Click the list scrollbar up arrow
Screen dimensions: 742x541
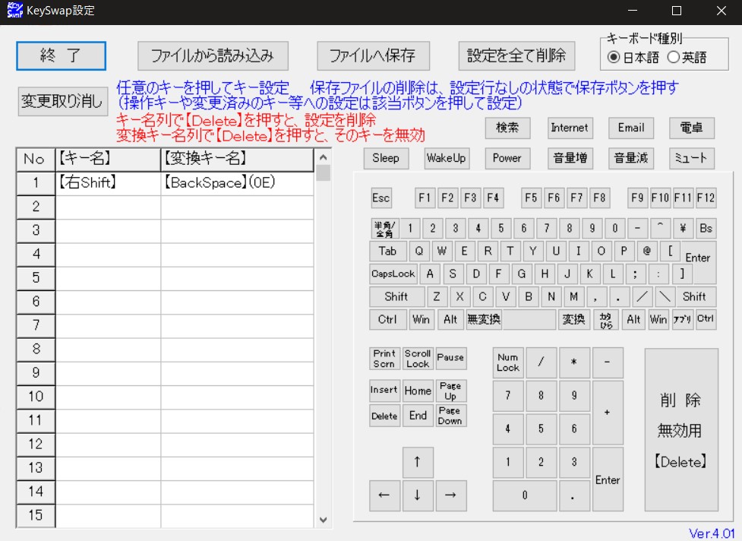pos(324,157)
